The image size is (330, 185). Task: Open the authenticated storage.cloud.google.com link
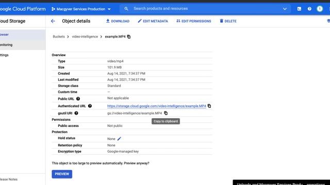pyautogui.click(x=157, y=106)
